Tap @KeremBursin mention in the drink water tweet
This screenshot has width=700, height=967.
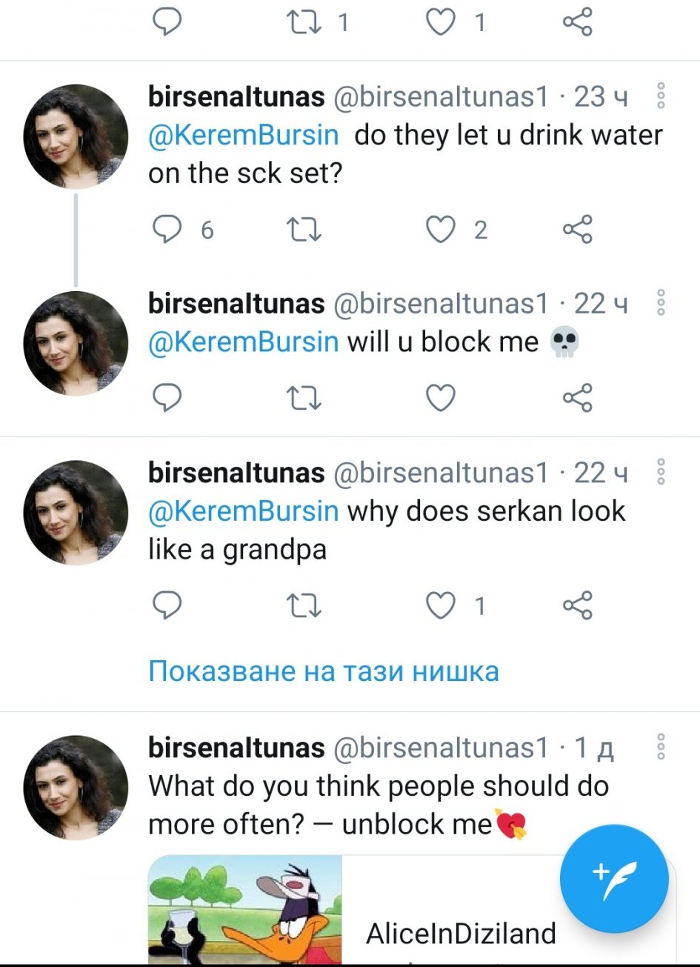click(x=244, y=136)
